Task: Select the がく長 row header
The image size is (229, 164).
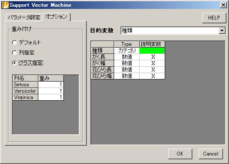Action: [x=103, y=57]
